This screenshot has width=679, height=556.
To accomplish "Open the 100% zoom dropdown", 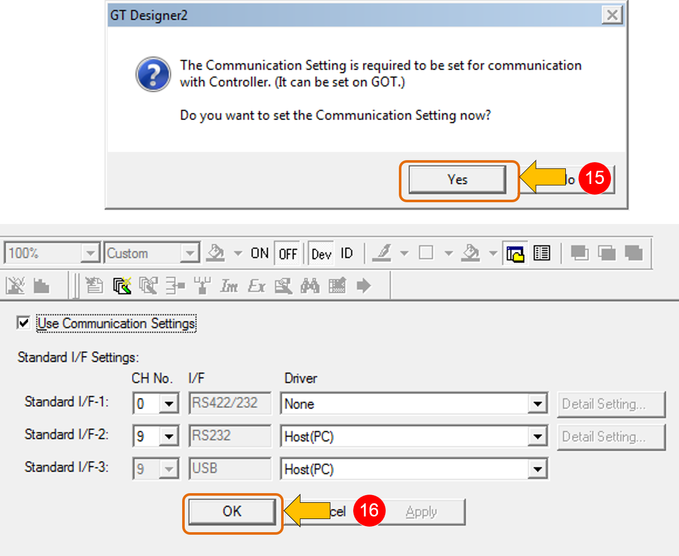I will point(90,252).
